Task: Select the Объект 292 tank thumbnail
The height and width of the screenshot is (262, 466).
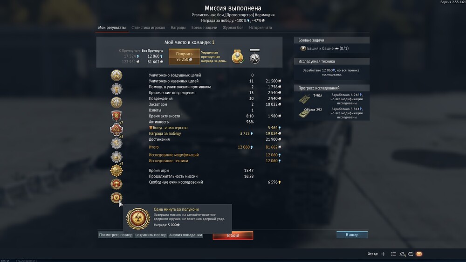Action: 305,113
